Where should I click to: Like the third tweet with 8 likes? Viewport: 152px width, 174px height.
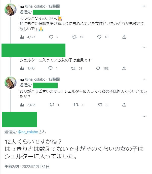99,105
